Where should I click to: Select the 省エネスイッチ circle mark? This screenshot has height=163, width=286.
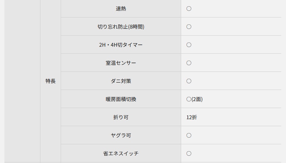(189, 153)
